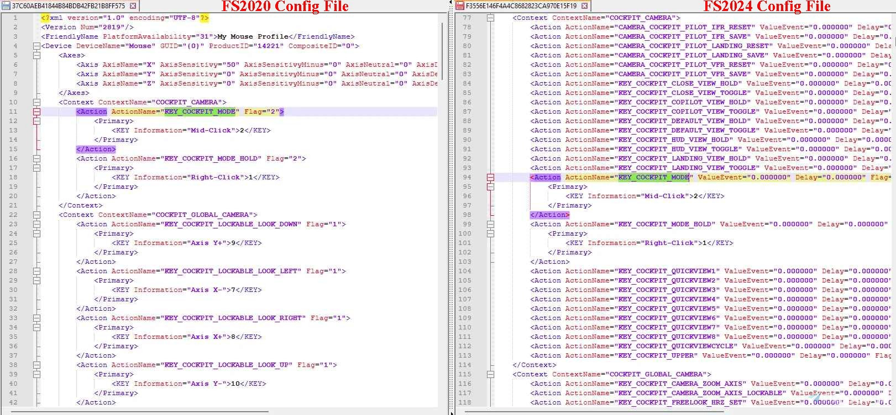
Task: Fold KEY_COCKPIT_MODE_HOLD action on line 16
Action: pos(36,158)
